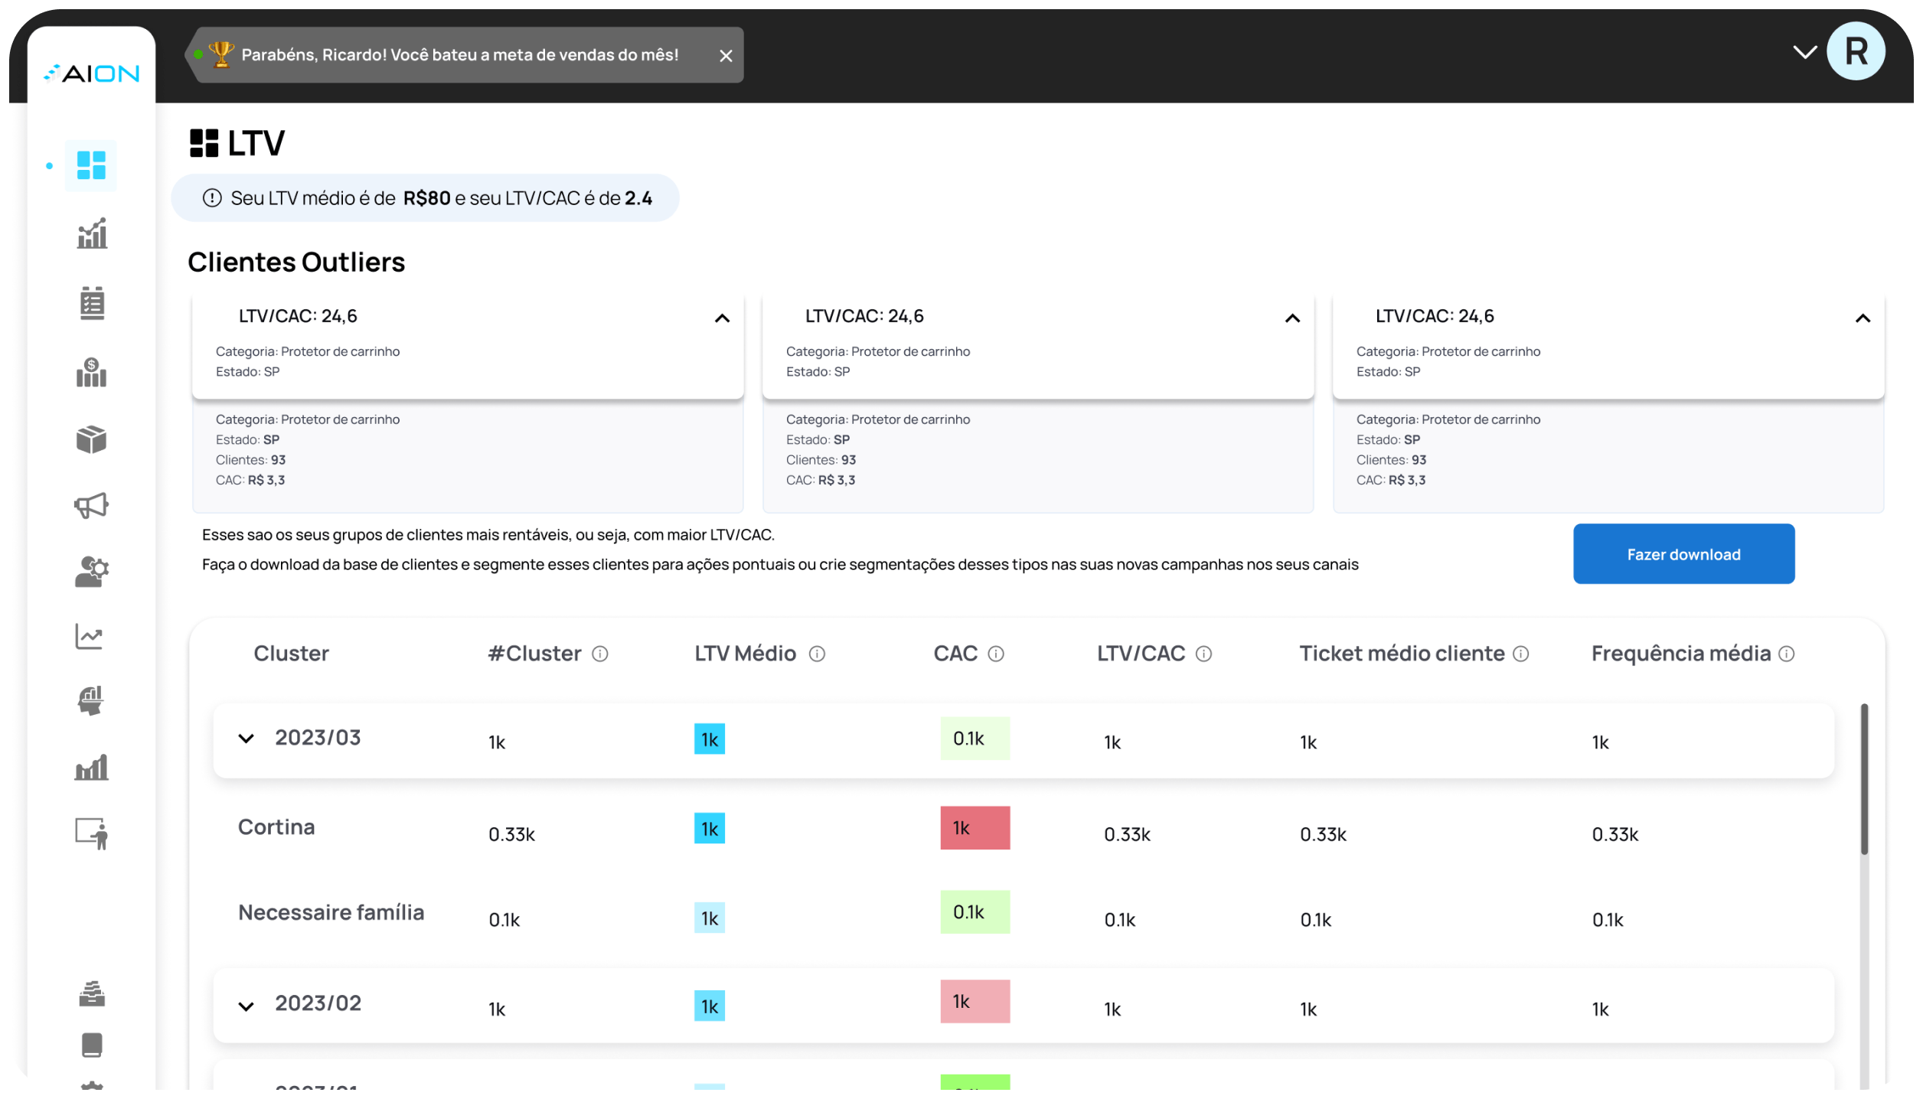Click the red CAC cell for Cortina
Screen dimensions: 1923x1099
pyautogui.click(x=975, y=828)
